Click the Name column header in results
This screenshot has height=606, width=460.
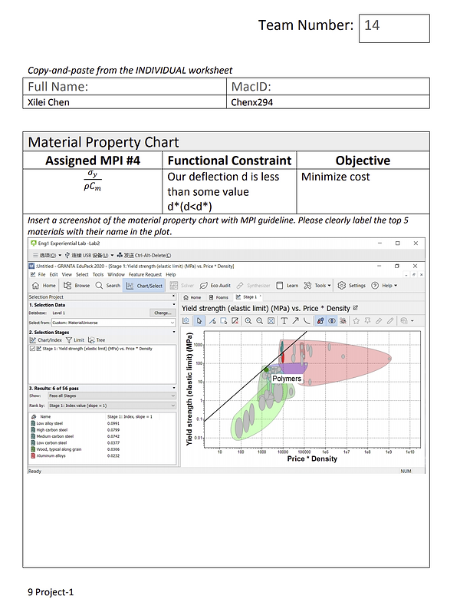coord(45,417)
